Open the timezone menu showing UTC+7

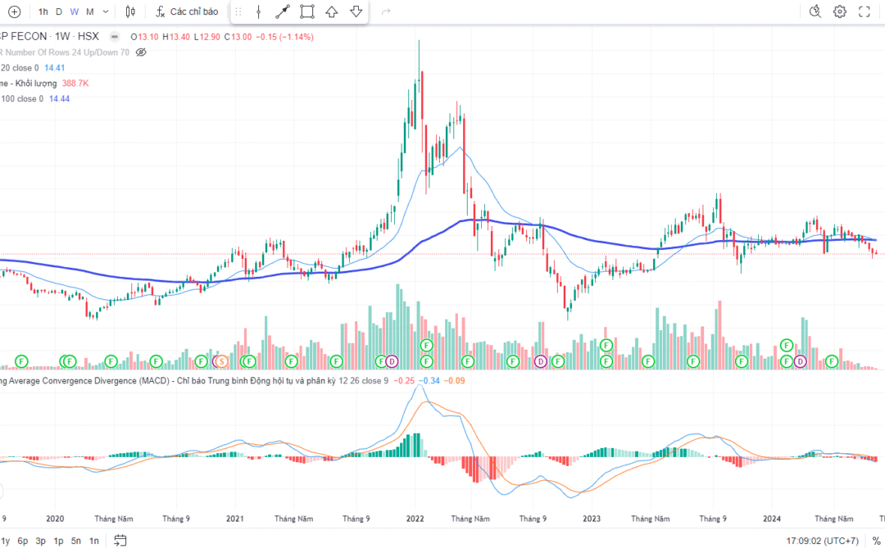822,541
